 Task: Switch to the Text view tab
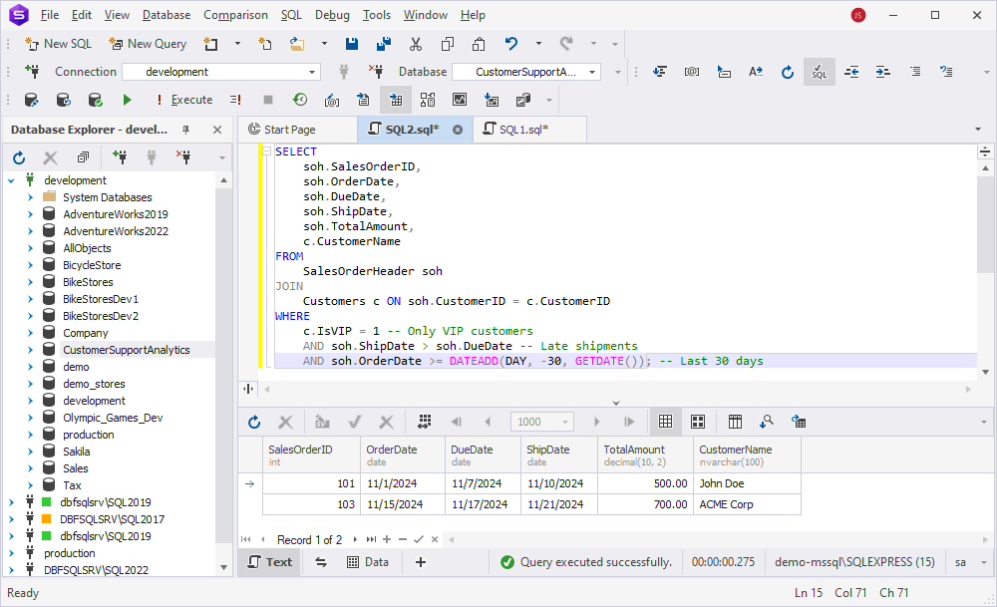click(269, 562)
